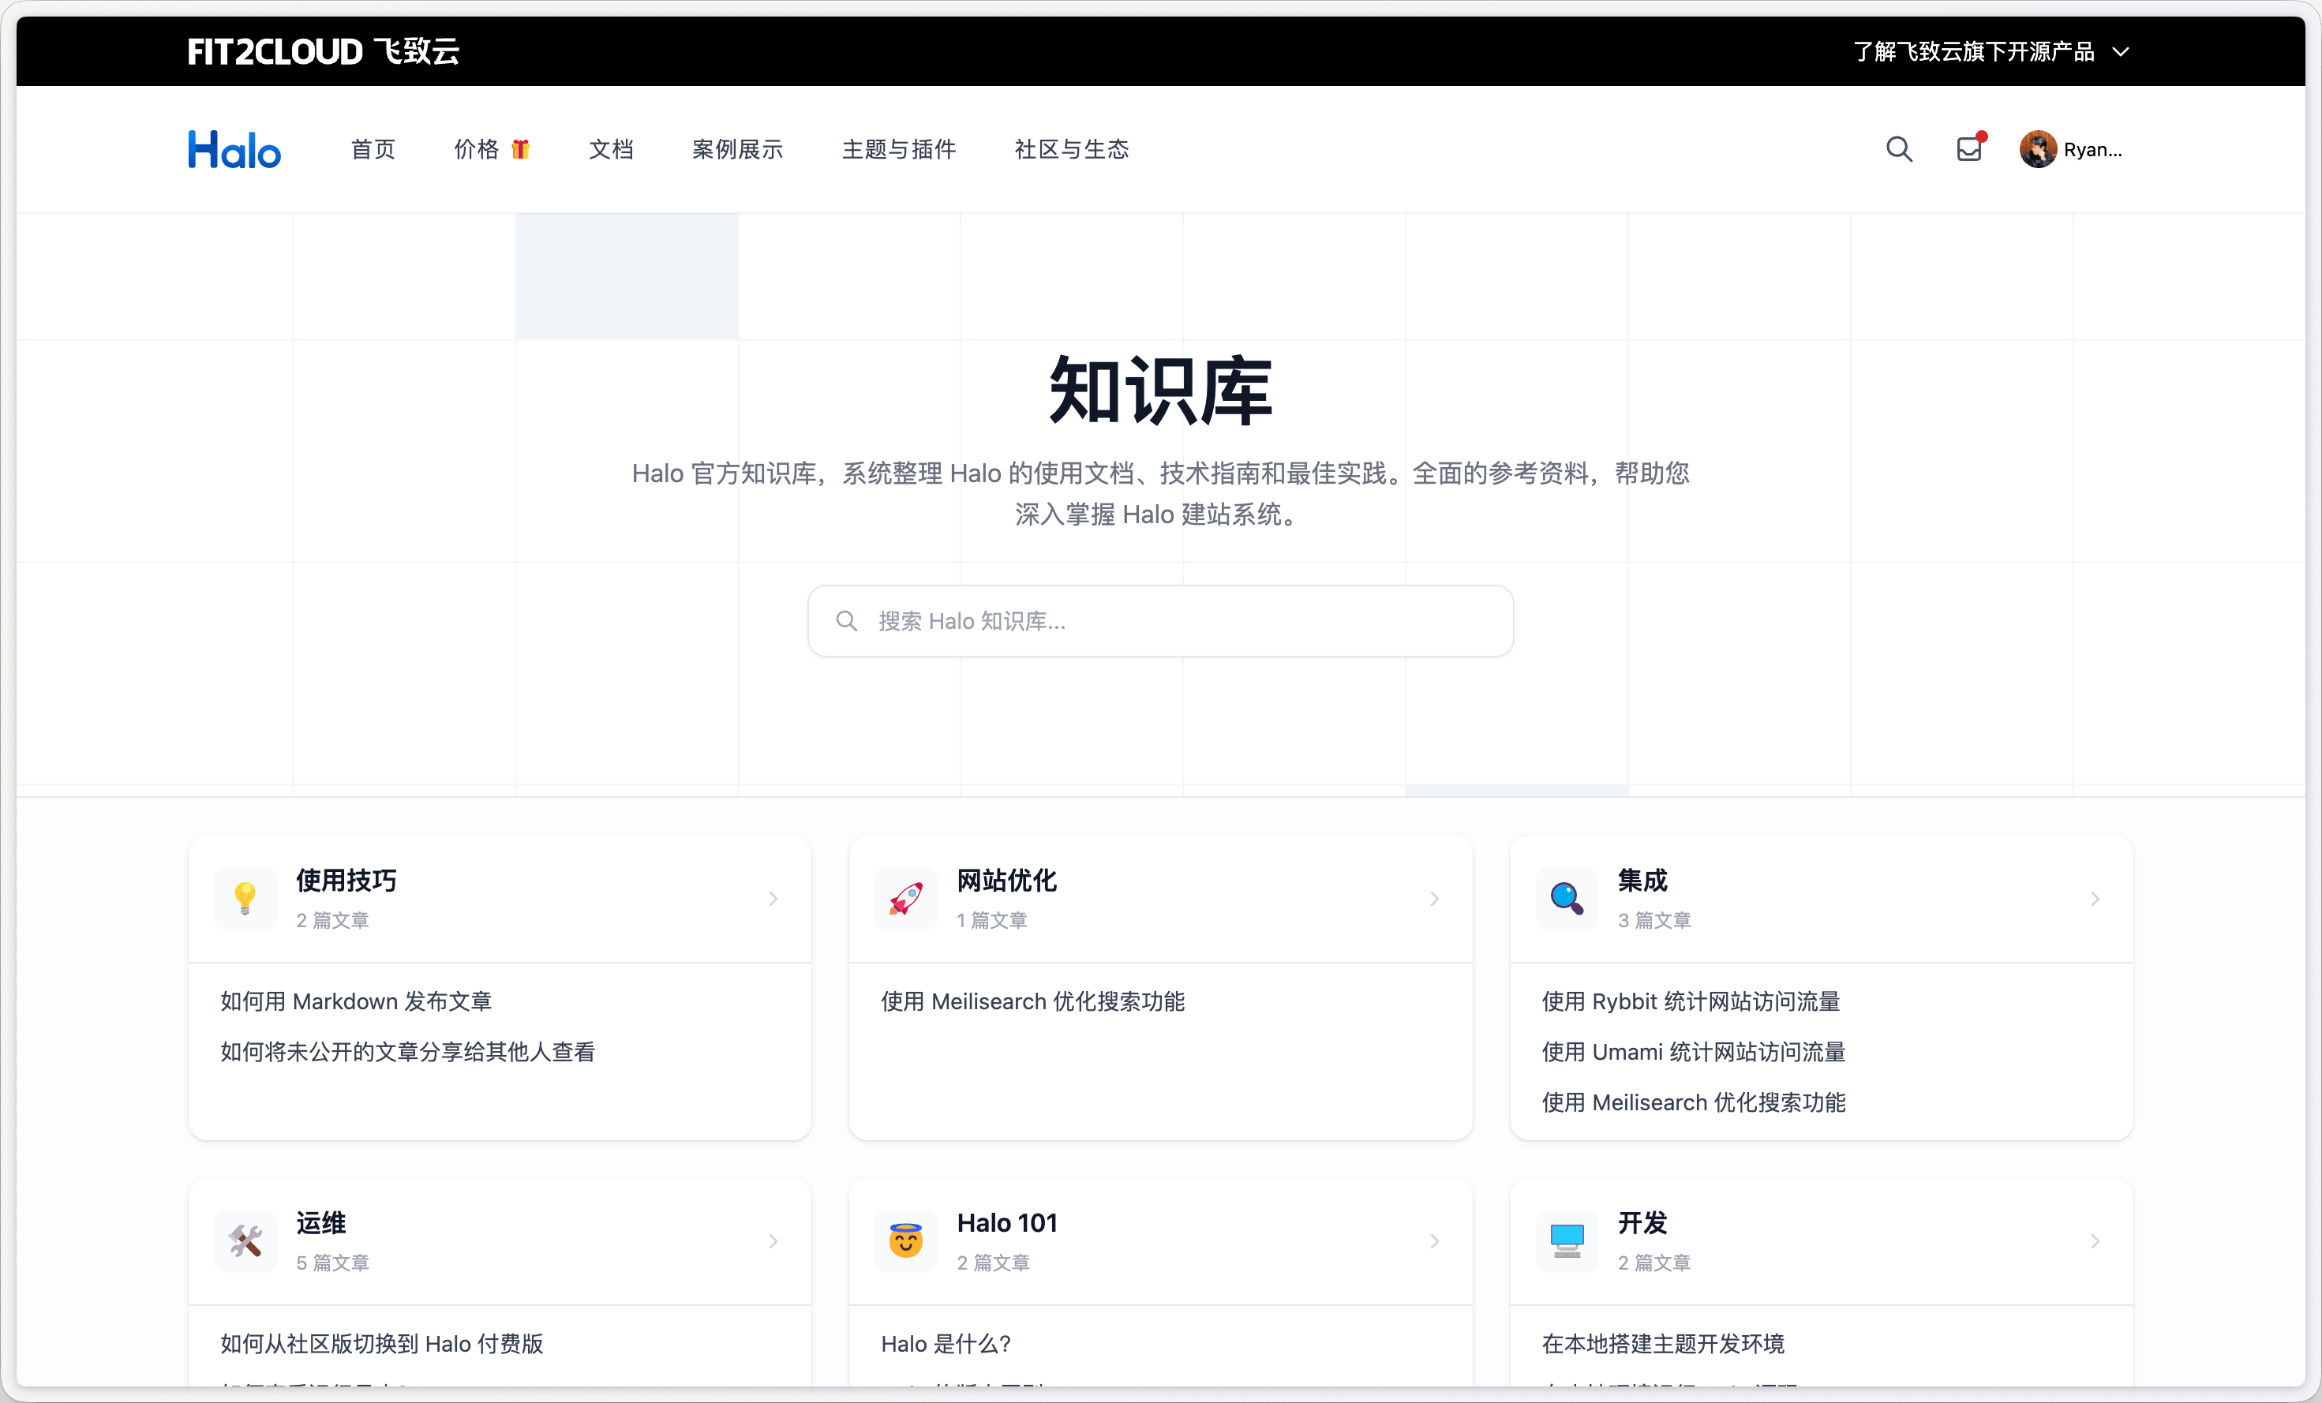This screenshot has width=2322, height=1403.
Task: Click the tools icon for 运维 category
Action: (245, 1240)
